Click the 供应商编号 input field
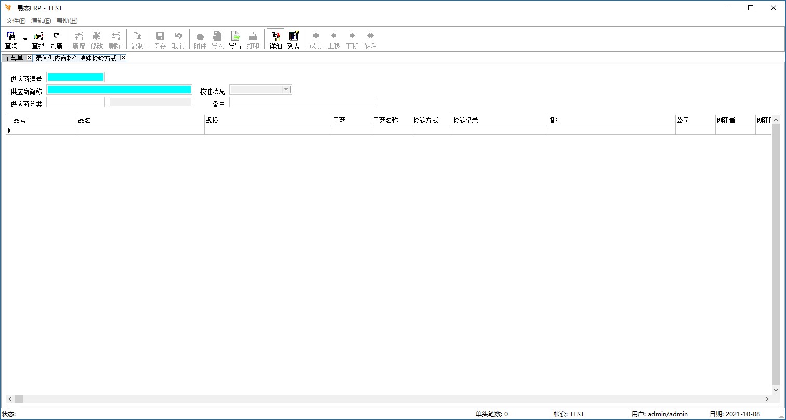Viewport: 786px width, 420px height. coord(76,77)
